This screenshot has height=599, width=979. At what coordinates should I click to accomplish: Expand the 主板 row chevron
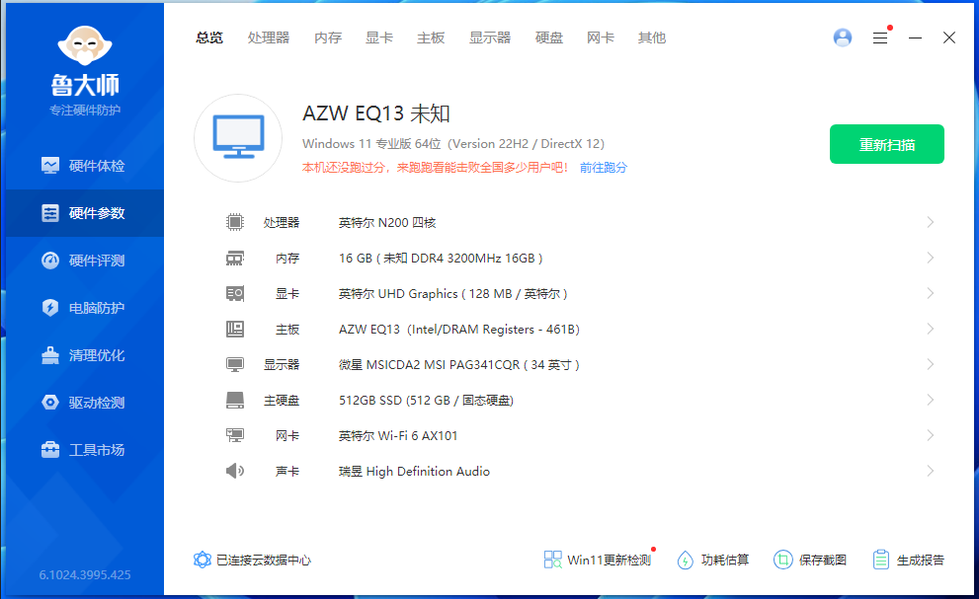[931, 329]
